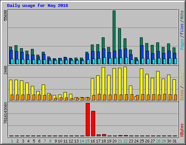Viewport: 186px width, 145px height.
Task: Click day label 26 on the x-axis
Action: coord(147,141)
